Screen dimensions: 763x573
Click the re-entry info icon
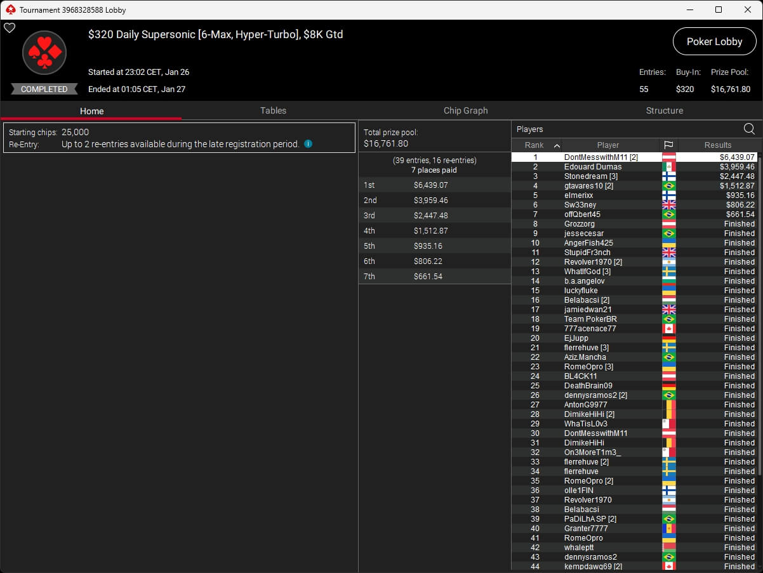click(308, 144)
